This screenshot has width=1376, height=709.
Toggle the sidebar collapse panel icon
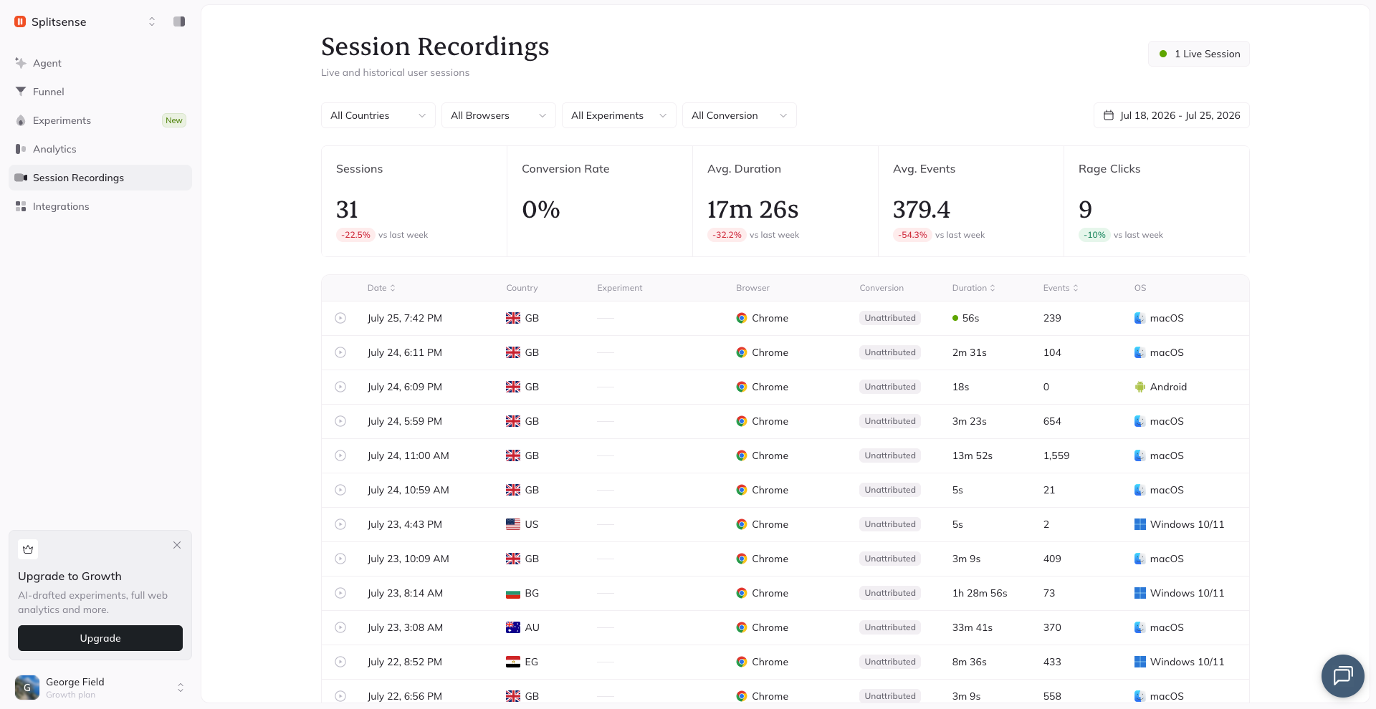click(179, 21)
